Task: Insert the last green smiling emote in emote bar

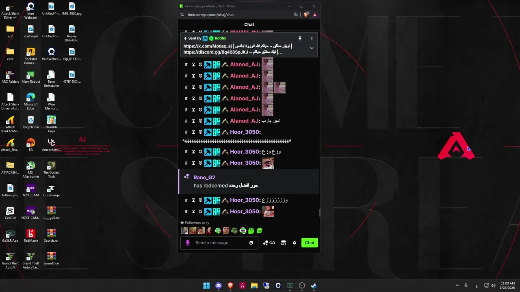Action: (260, 231)
